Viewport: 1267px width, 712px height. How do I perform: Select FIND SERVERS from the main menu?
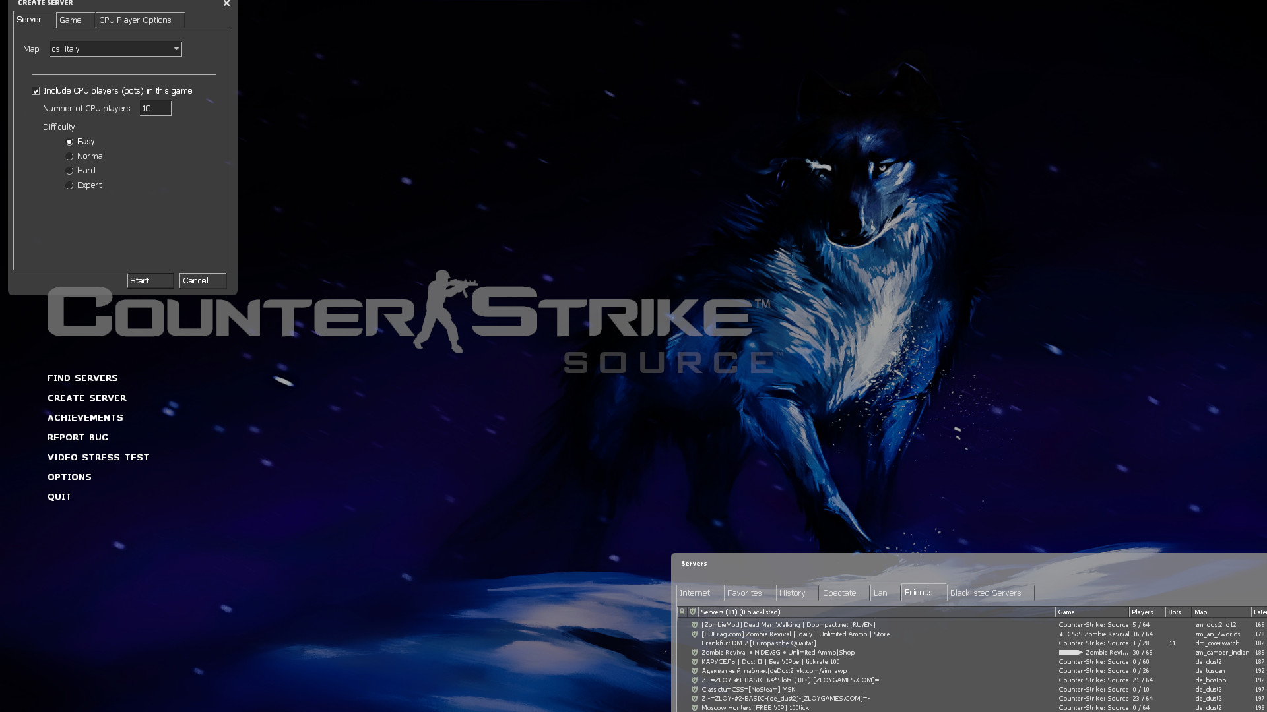coord(82,378)
